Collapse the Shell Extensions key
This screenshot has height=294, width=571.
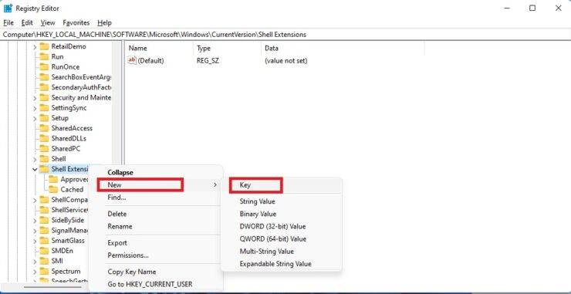point(35,169)
